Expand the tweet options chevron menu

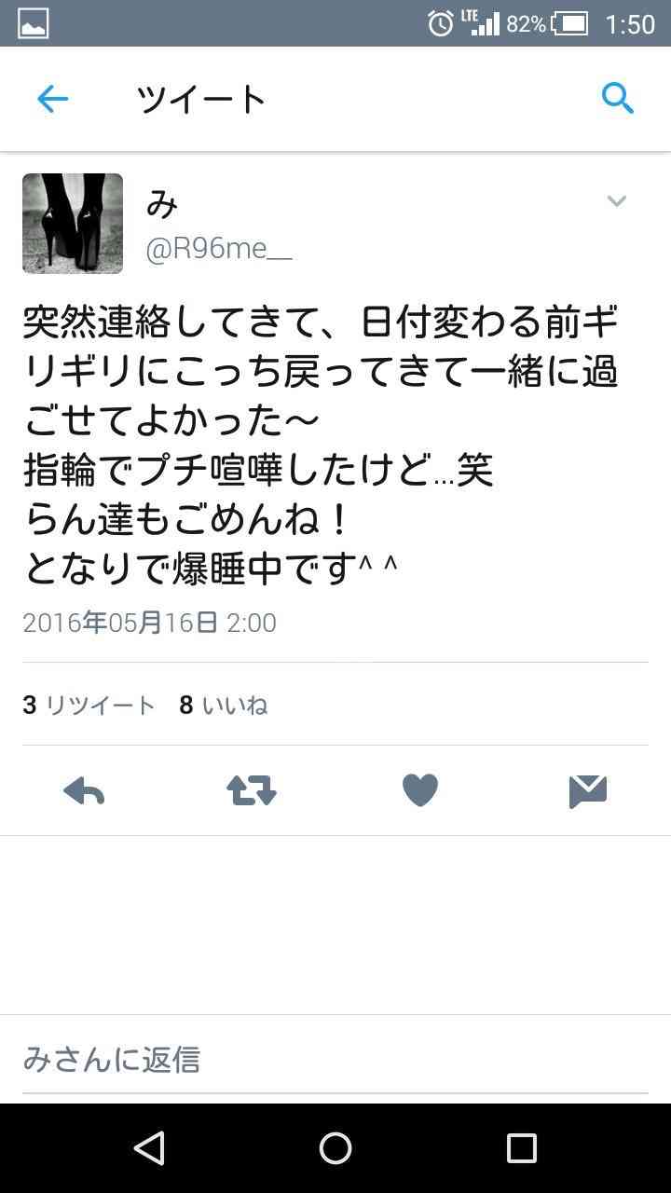(617, 201)
